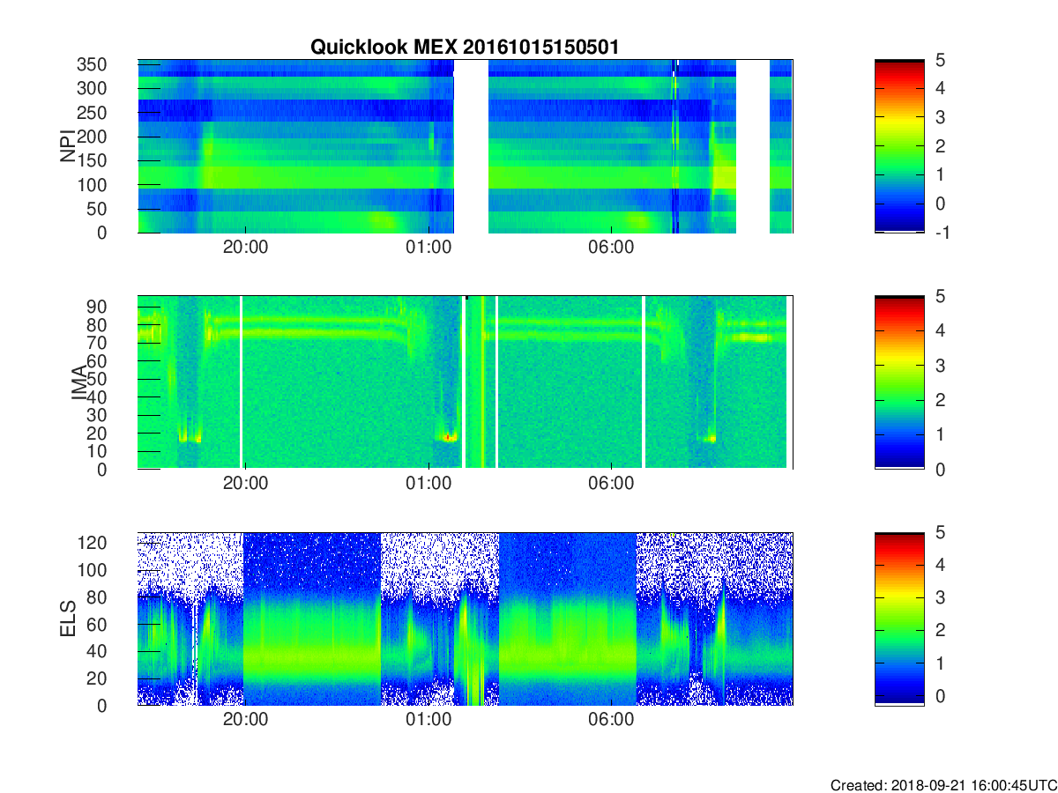Click the 06:00 time label under NPI panel

pyautogui.click(x=611, y=248)
